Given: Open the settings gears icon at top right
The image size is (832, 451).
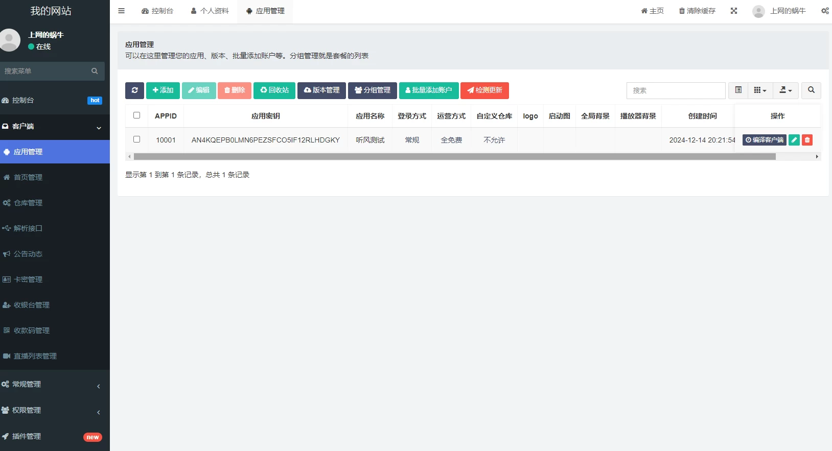Looking at the screenshot, I should pyautogui.click(x=825, y=11).
